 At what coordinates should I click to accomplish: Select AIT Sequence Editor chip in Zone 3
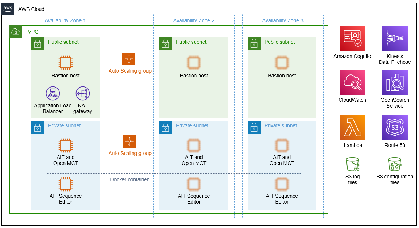pos(282,184)
